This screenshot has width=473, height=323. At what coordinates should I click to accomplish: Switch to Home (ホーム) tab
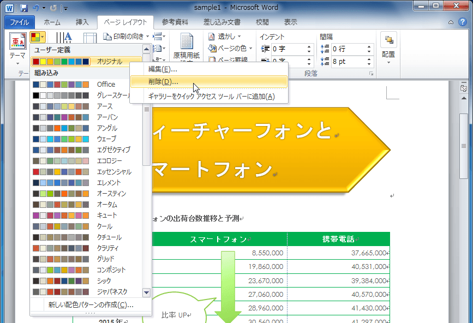coord(52,22)
